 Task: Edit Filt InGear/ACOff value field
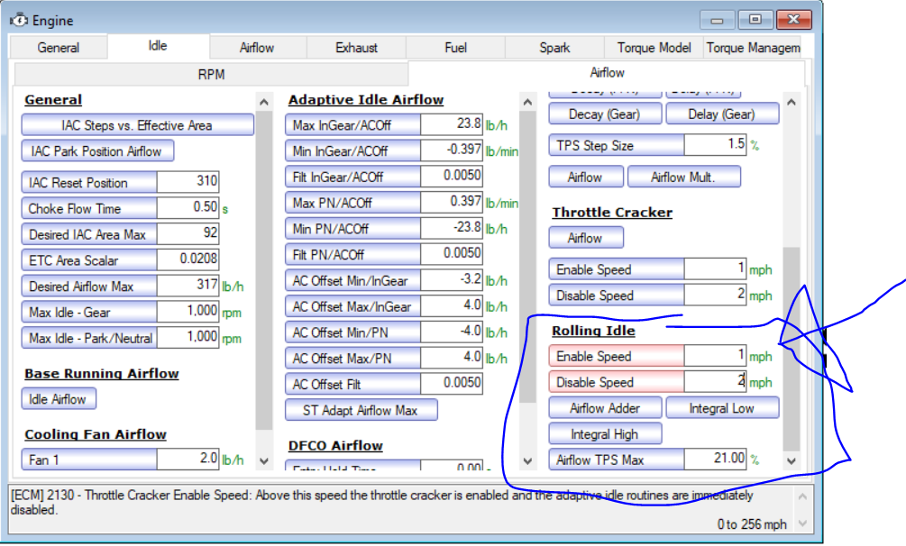click(452, 177)
